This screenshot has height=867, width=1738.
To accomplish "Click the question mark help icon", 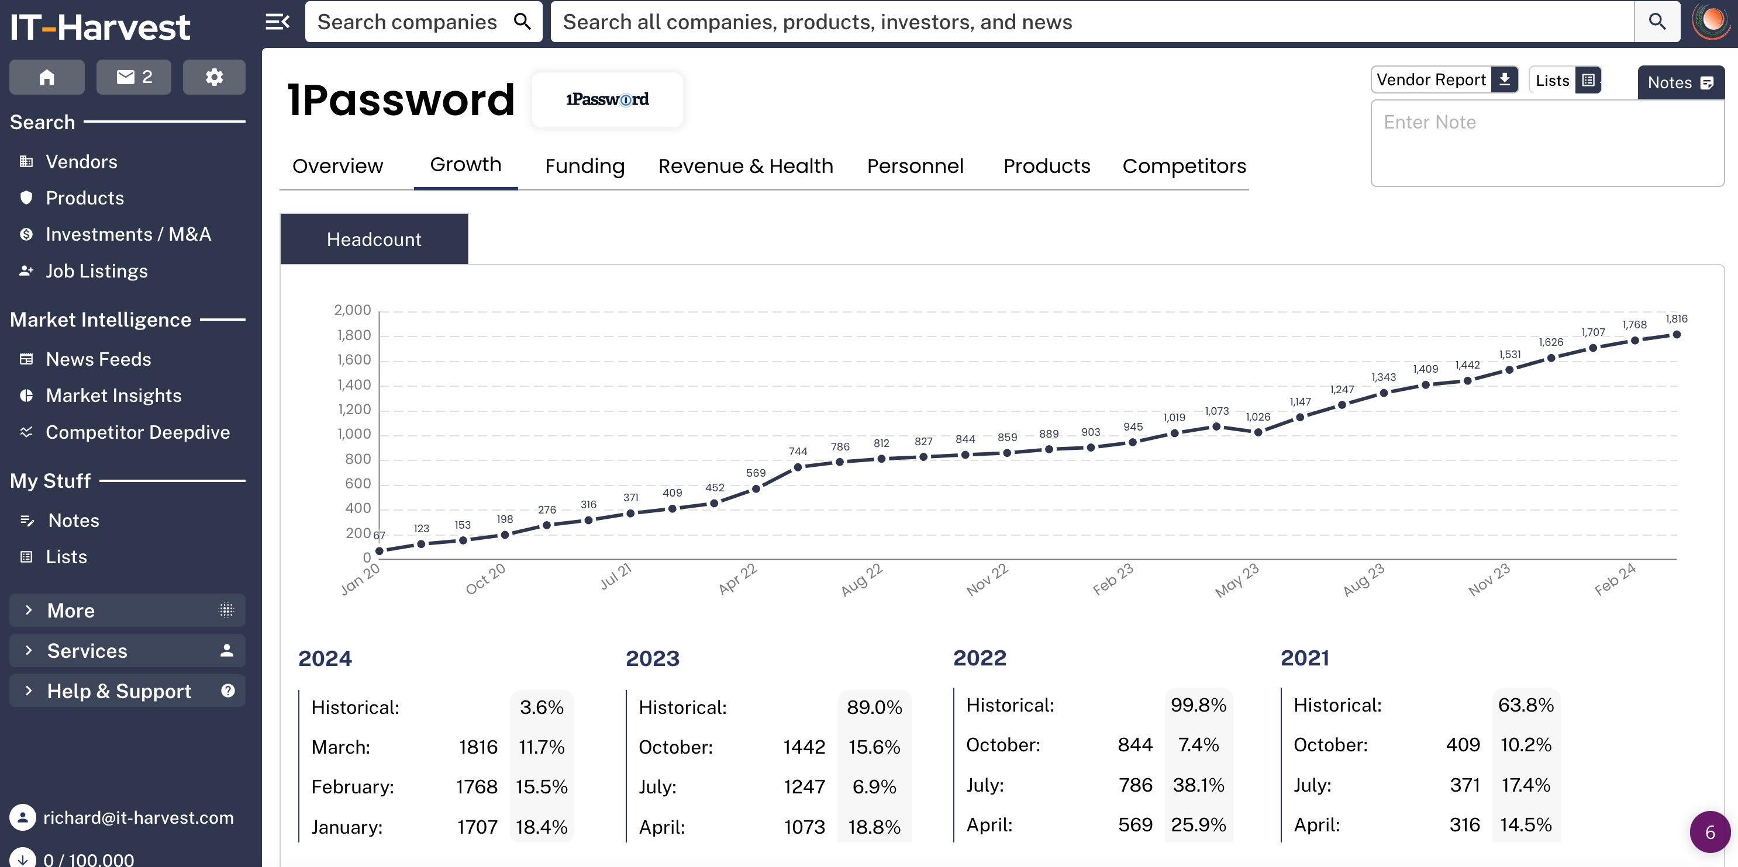I will click(228, 691).
